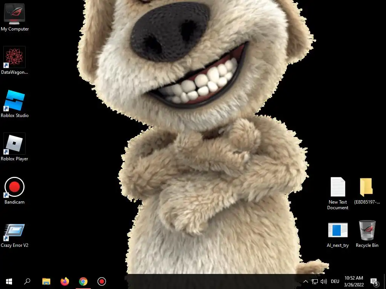Click the AI_next_try label text
Screen dimensions: 386x289
[338, 245]
